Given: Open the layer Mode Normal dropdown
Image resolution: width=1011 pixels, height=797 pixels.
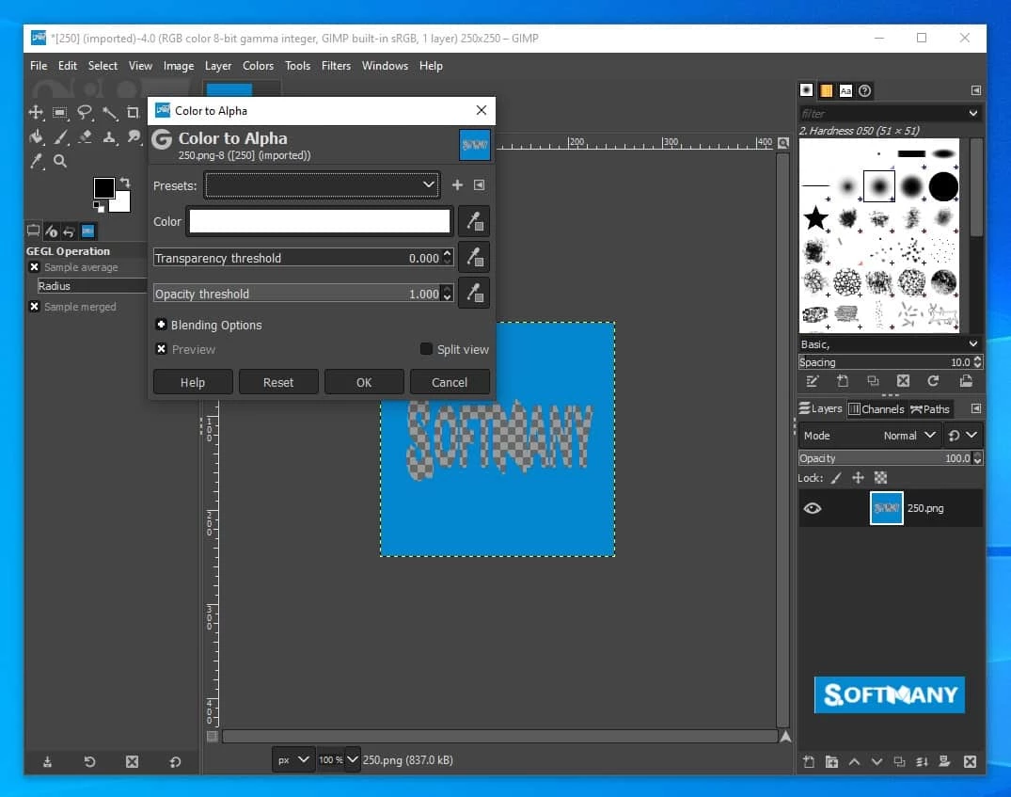Looking at the screenshot, I should coord(910,436).
